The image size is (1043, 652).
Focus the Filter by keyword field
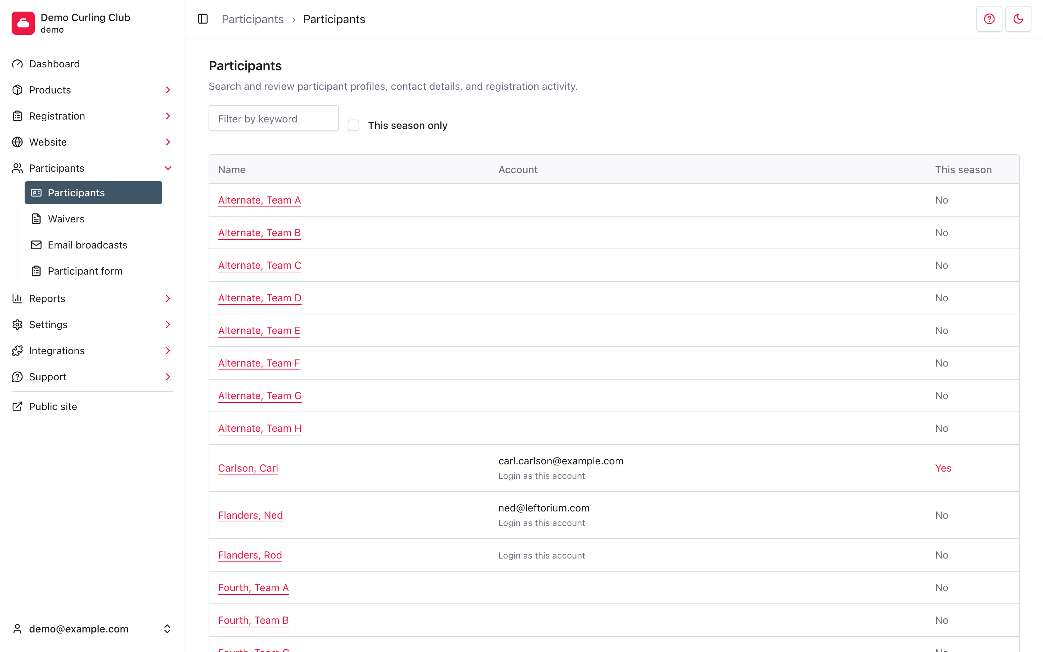274,118
